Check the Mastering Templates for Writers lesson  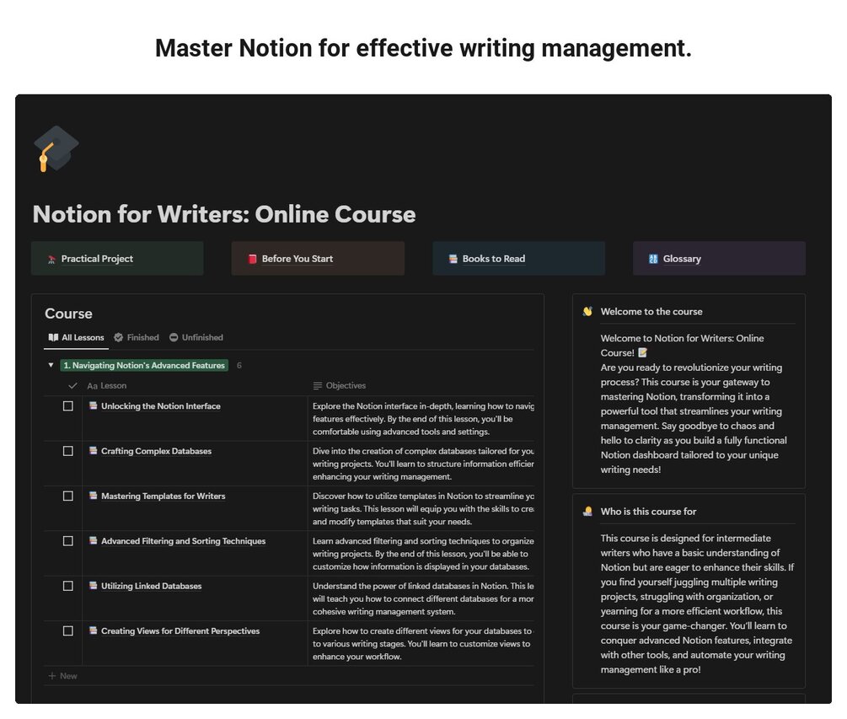click(68, 496)
